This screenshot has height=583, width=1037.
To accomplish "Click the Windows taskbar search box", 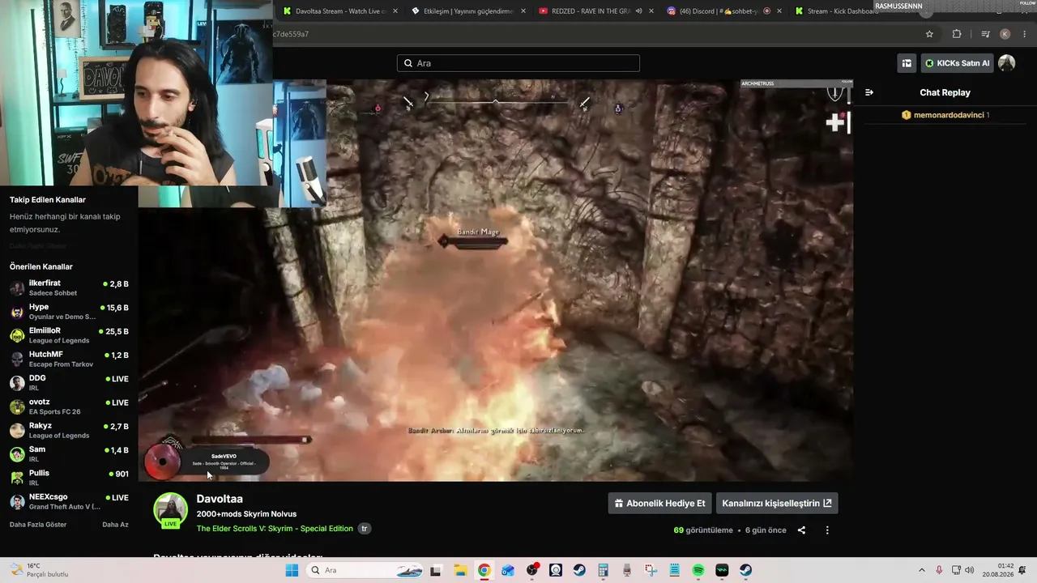I will click(366, 570).
